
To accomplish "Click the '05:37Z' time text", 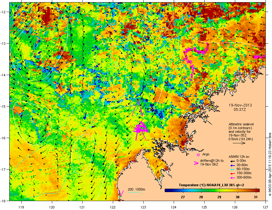I will click(x=240, y=110).
